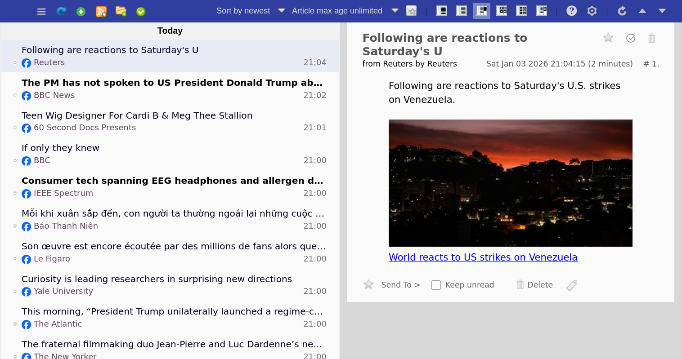Toggle the starred-only filter in the toolbar
The height and width of the screenshot is (359, 682).
[x=411, y=11]
